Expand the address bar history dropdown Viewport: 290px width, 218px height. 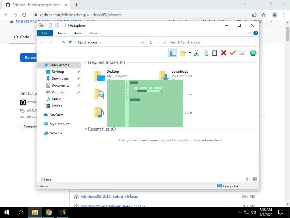click(x=142, y=43)
